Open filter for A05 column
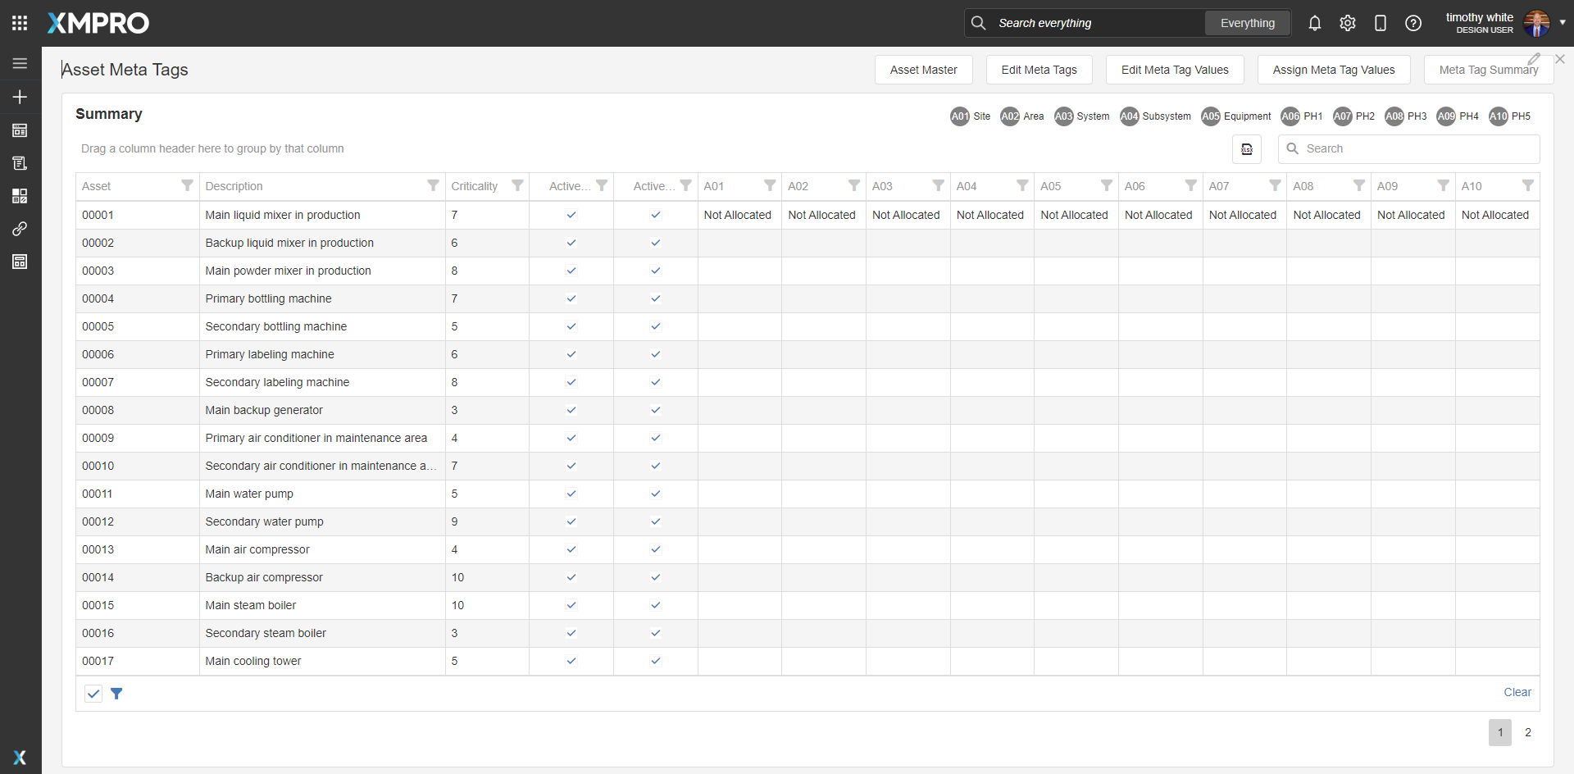This screenshot has height=774, width=1574. [1107, 186]
